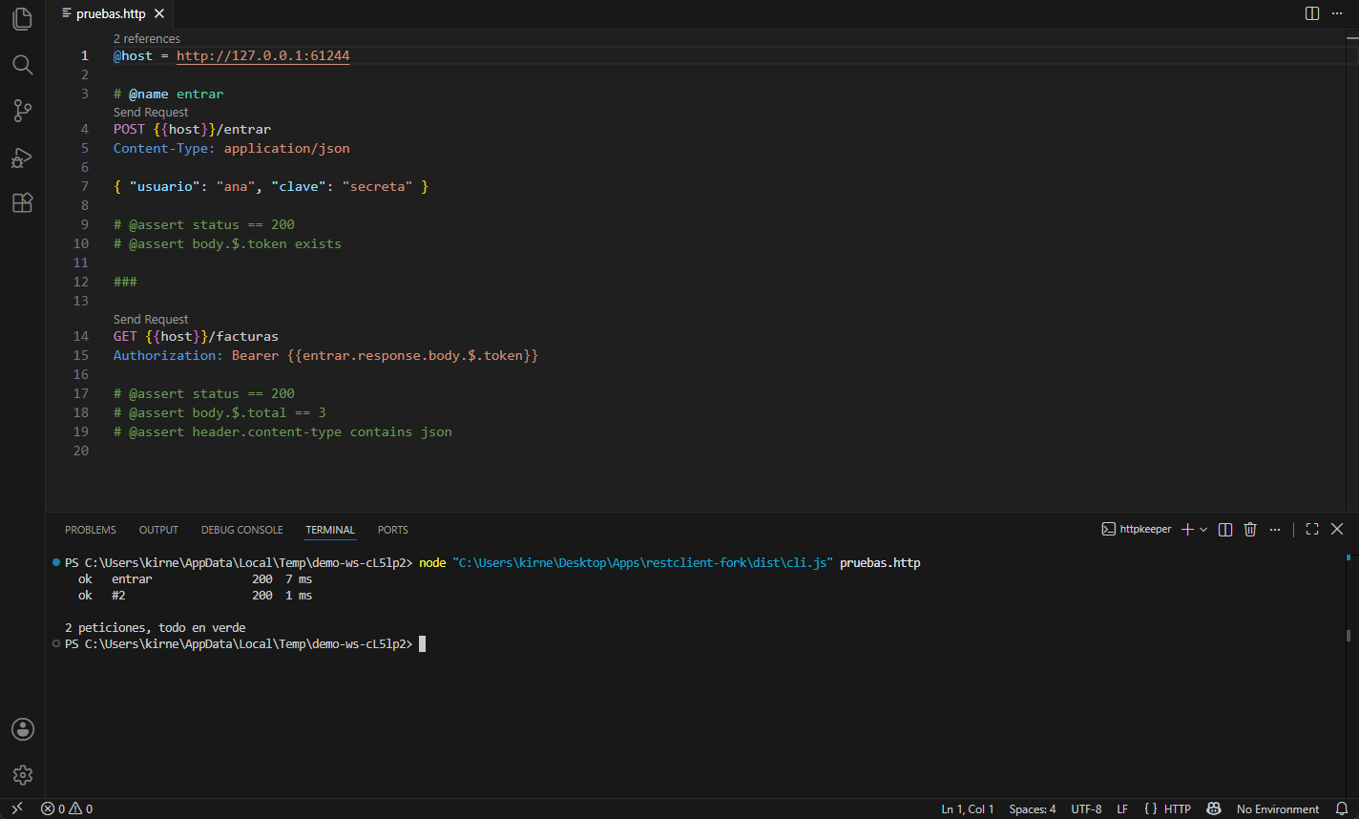Send Request above POST entrar

151,113
